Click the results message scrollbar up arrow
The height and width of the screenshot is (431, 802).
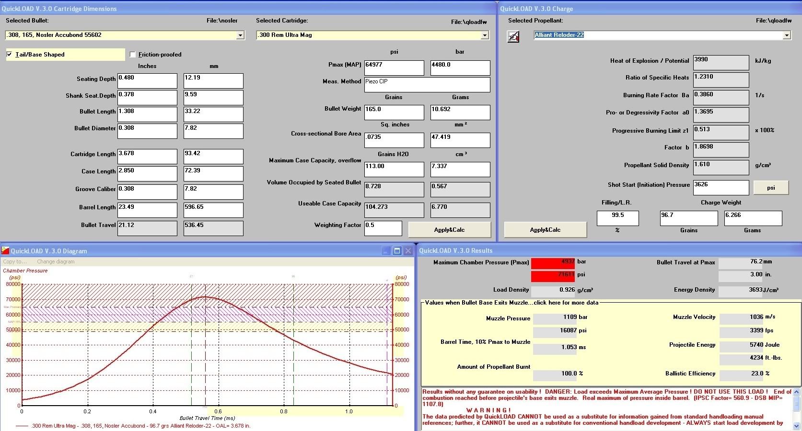coord(797,392)
